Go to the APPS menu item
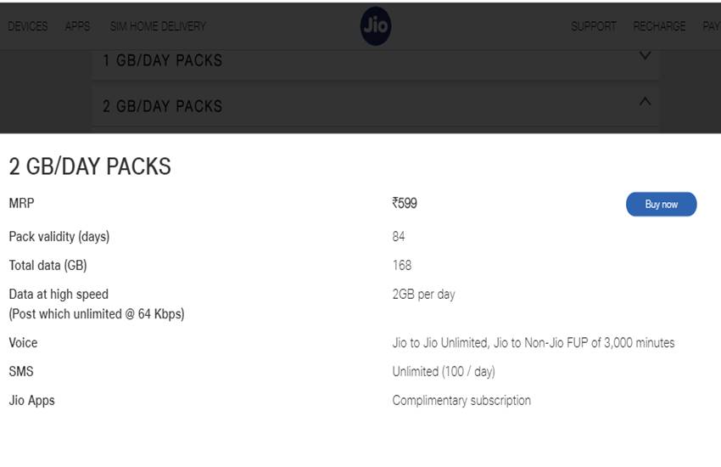 (x=77, y=26)
